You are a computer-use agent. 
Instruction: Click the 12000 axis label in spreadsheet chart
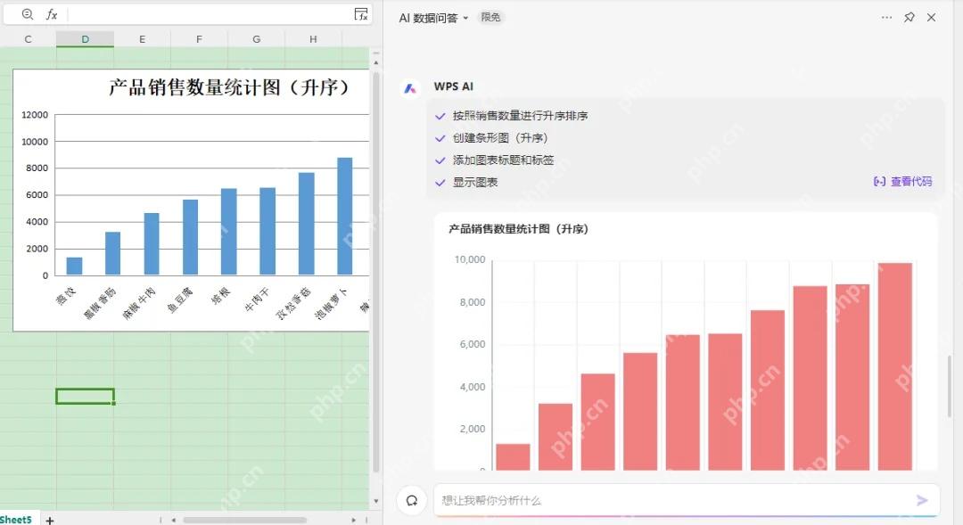(35, 115)
